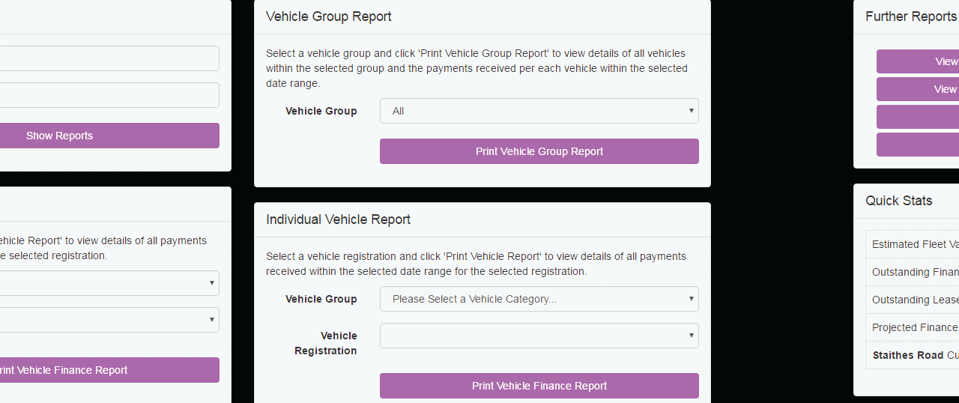Open the Vehicle Registration dropdown
959x403 pixels.
click(539, 336)
